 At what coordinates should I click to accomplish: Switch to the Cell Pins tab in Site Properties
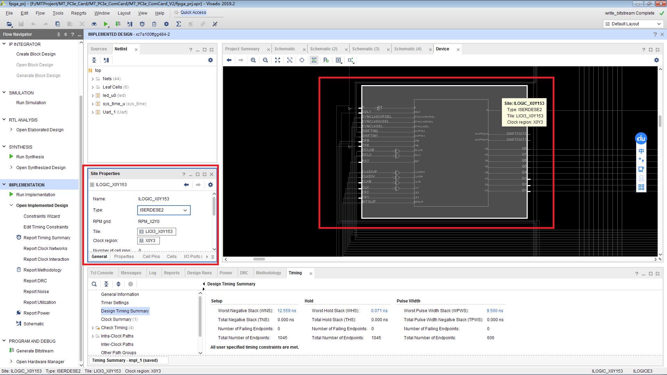(x=151, y=256)
